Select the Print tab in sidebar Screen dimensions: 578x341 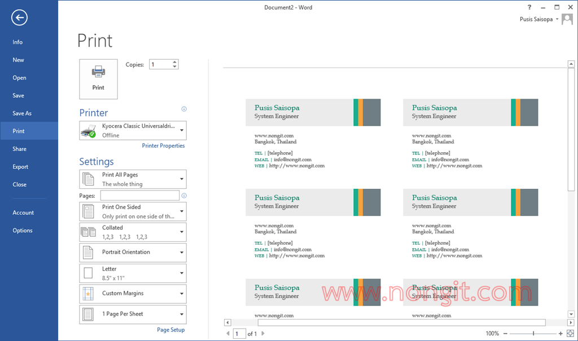point(29,131)
